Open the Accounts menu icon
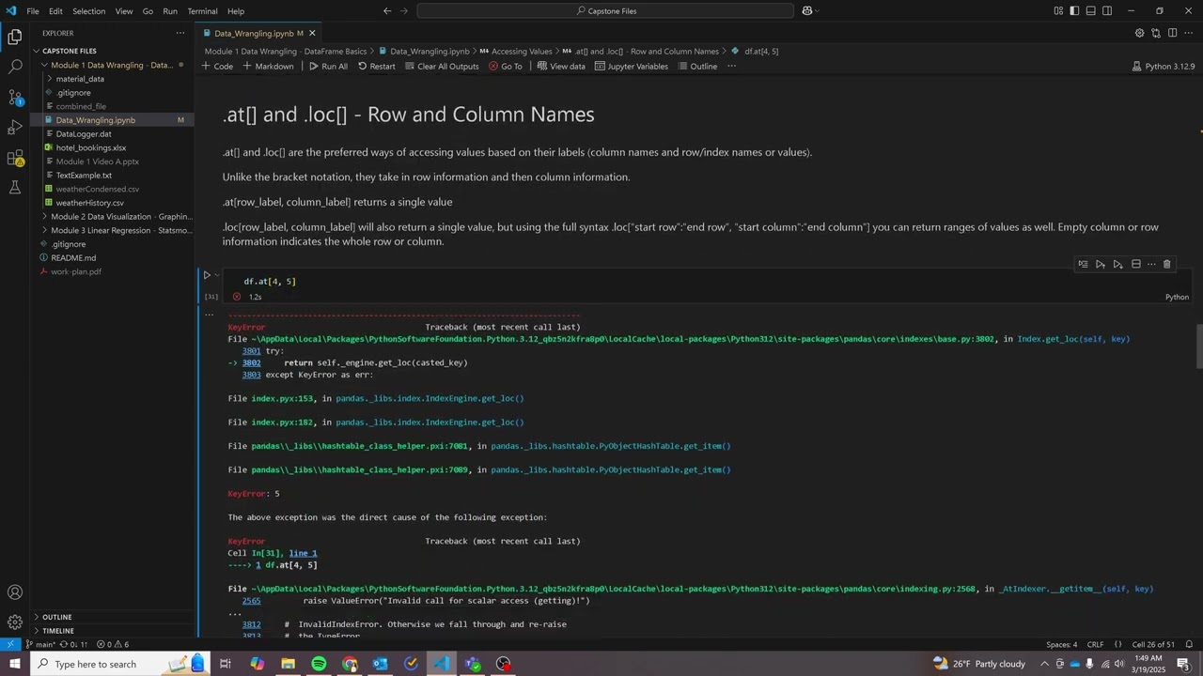The height and width of the screenshot is (676, 1203). pyautogui.click(x=15, y=592)
